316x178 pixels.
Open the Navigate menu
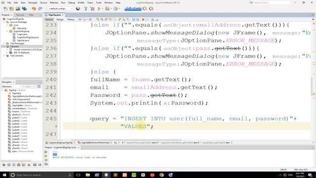coord(33,2)
